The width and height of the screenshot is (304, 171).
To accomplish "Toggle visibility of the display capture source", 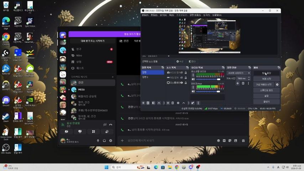I will point(181,83).
